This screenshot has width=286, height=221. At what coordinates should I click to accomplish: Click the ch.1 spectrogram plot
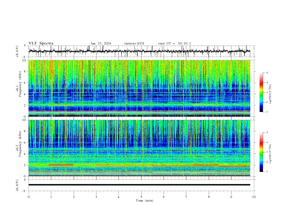(x=139, y=88)
